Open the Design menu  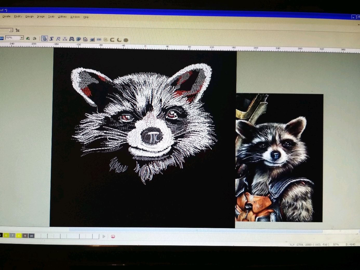coord(29,16)
